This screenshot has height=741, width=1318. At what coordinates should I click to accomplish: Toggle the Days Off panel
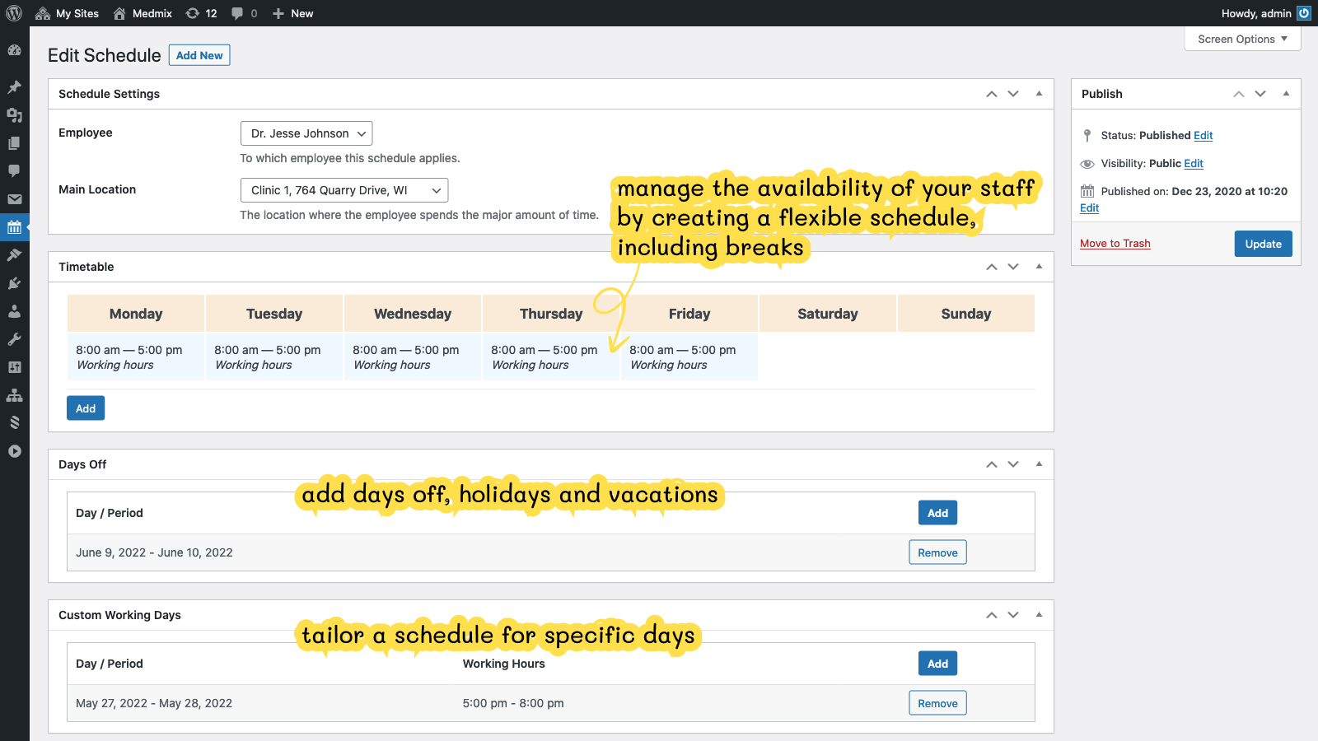pyautogui.click(x=1039, y=464)
